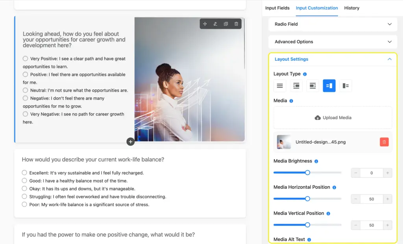
Task: Open the Edit field pencil icon
Action: tap(215, 24)
